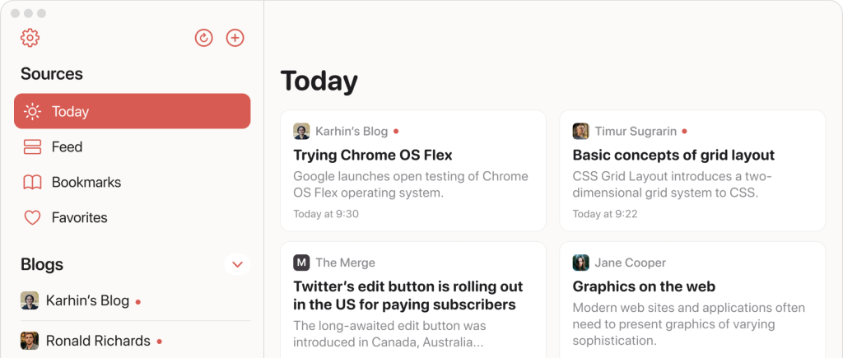This screenshot has height=358, width=843.
Task: Click The Merge 'M' logo icon
Action: click(x=301, y=263)
